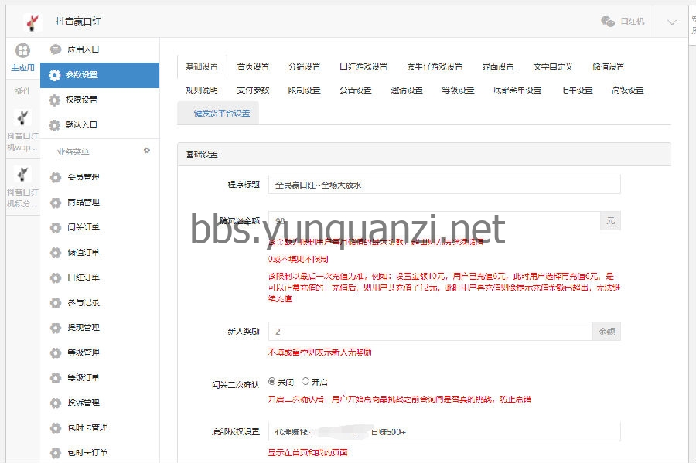This screenshot has width=696, height=463.
Task: Open the 抖音口红机wap plugin icon
Action: 23,117
